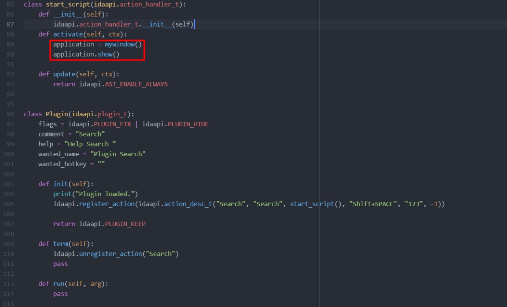Click start_script() call on line 105
507x307 pixels.
316,204
